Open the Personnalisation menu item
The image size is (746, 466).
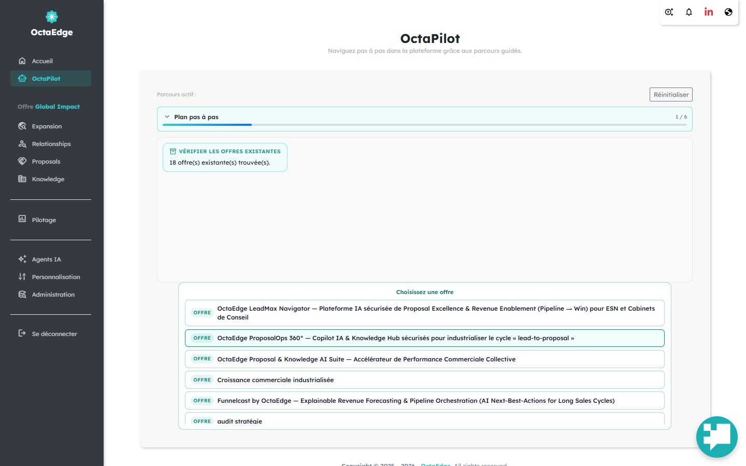(51, 276)
